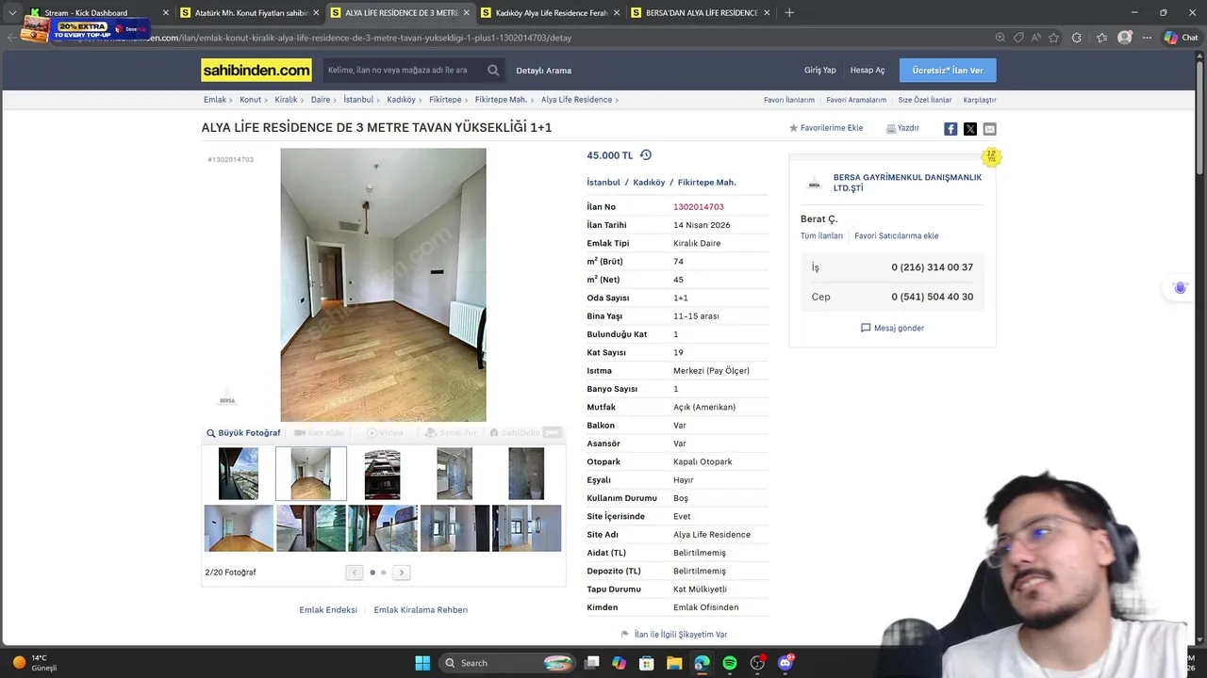The width and height of the screenshot is (1207, 678).
Task: Click the Karşılaştır link
Action: 980,100
